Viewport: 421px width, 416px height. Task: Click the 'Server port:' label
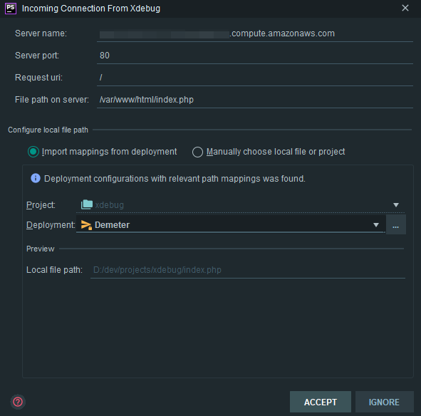[37, 56]
